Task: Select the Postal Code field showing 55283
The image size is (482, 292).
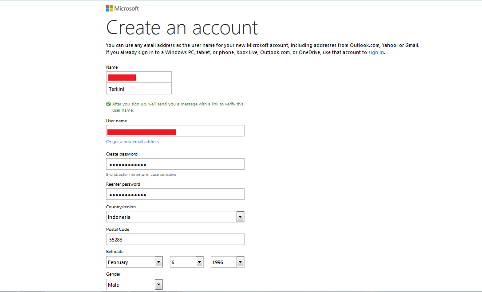Action: click(x=175, y=239)
